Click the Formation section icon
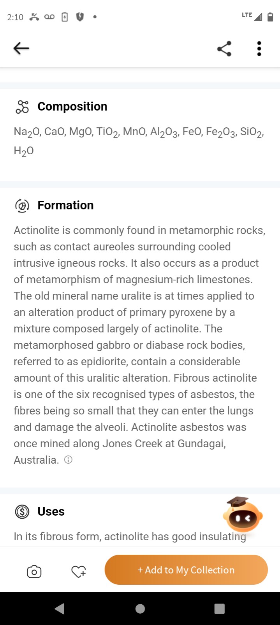The width and height of the screenshot is (280, 625). [x=22, y=205]
